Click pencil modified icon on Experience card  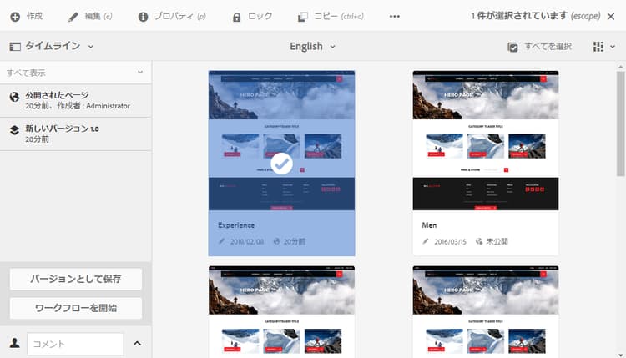point(221,241)
